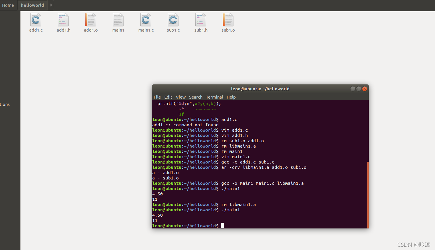Viewport: 435px width, 250px height.
Task: Click the terminal cursor at last prompt
Action: pos(223,226)
